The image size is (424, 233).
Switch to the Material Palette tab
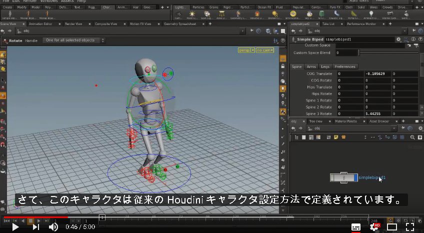[346, 121]
